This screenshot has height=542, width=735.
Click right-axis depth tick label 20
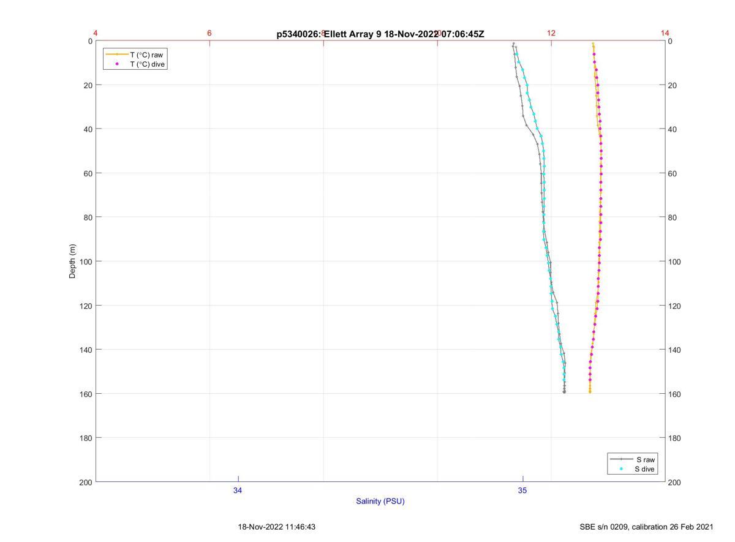tap(673, 85)
